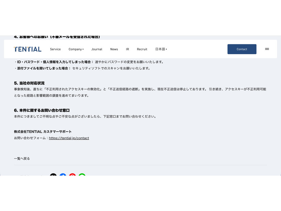Expand the Company dropdown menu
Screen dimensions: 281x211
[76, 49]
